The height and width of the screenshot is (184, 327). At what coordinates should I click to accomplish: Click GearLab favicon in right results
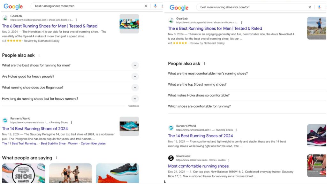click(x=171, y=20)
